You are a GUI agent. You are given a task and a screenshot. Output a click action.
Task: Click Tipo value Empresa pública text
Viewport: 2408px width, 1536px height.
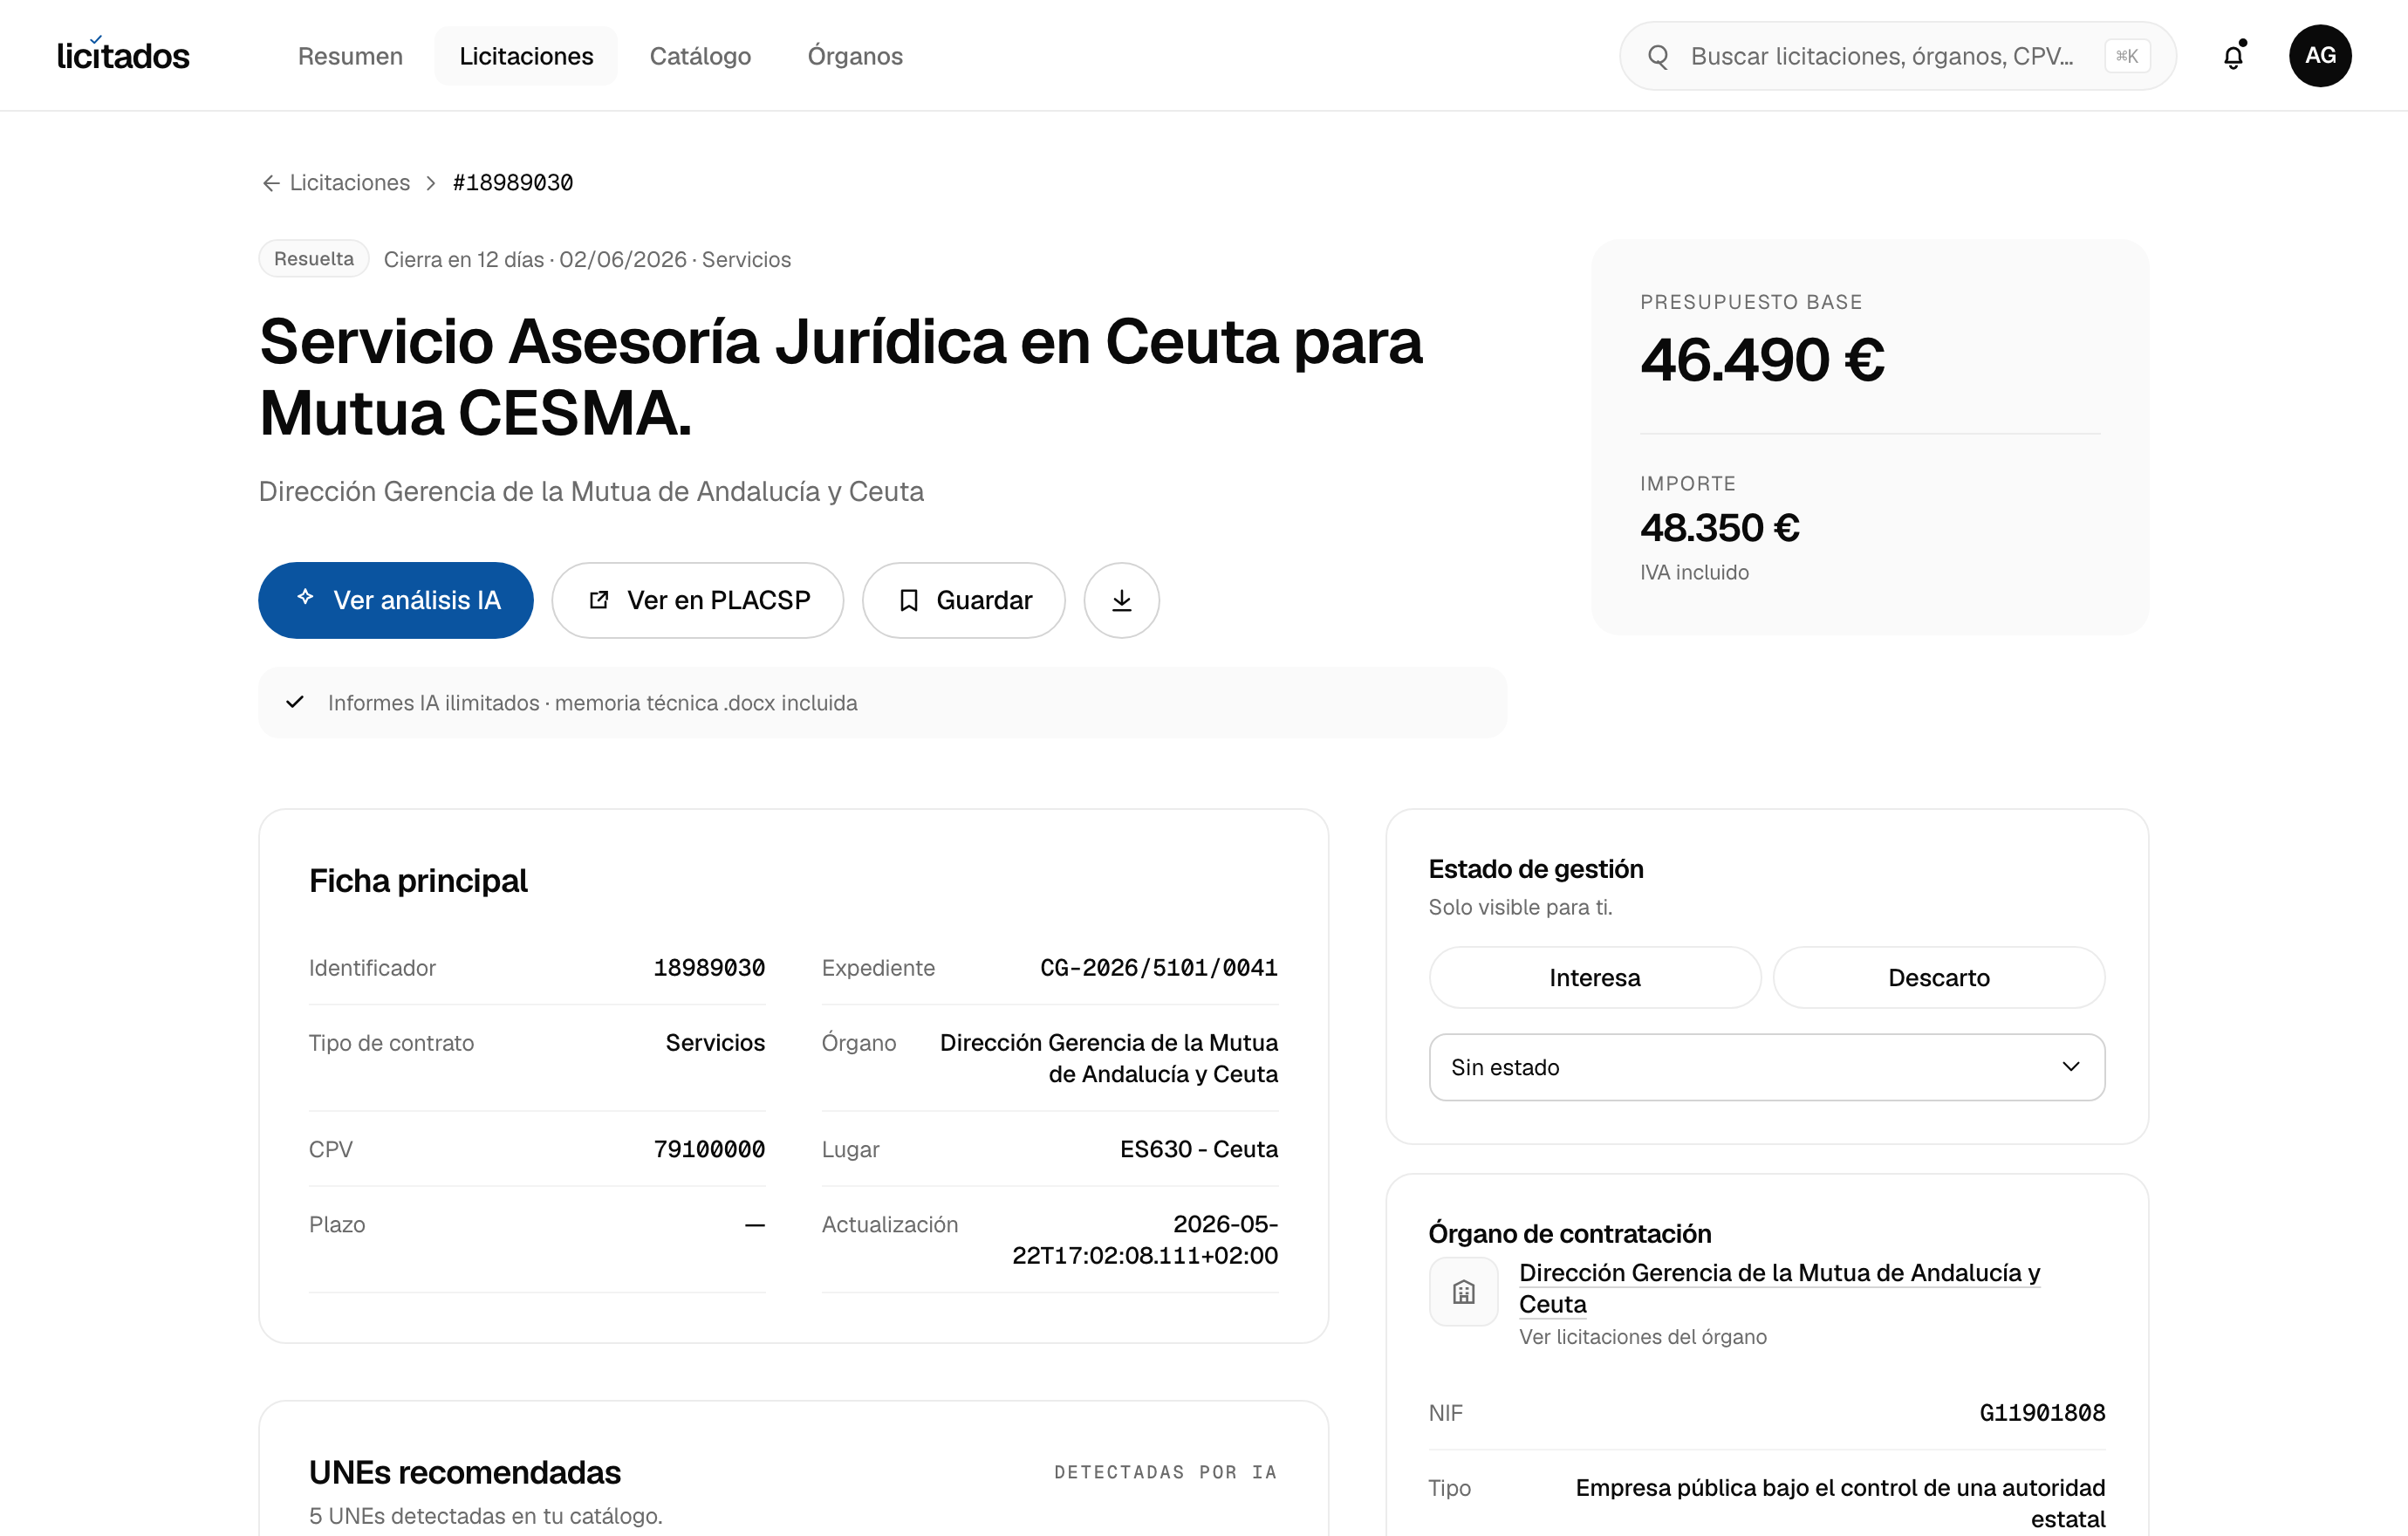[1841, 1503]
